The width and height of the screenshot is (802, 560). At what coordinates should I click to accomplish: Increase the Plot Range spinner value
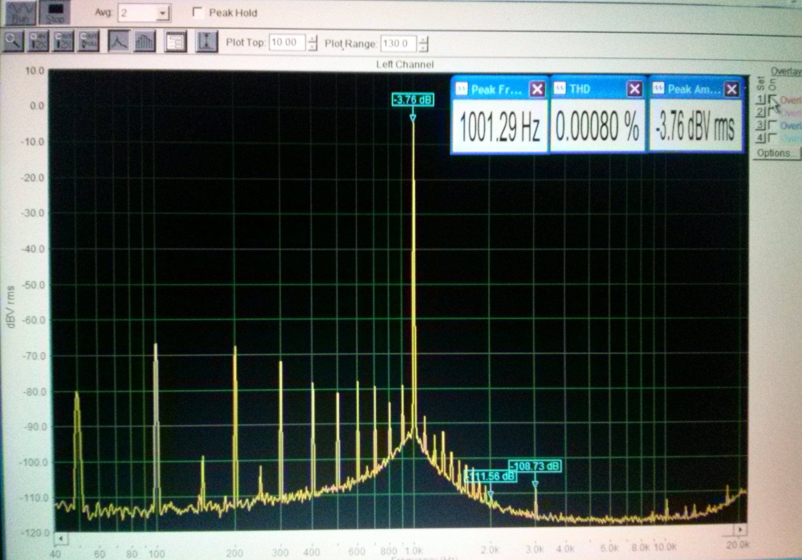click(x=423, y=39)
